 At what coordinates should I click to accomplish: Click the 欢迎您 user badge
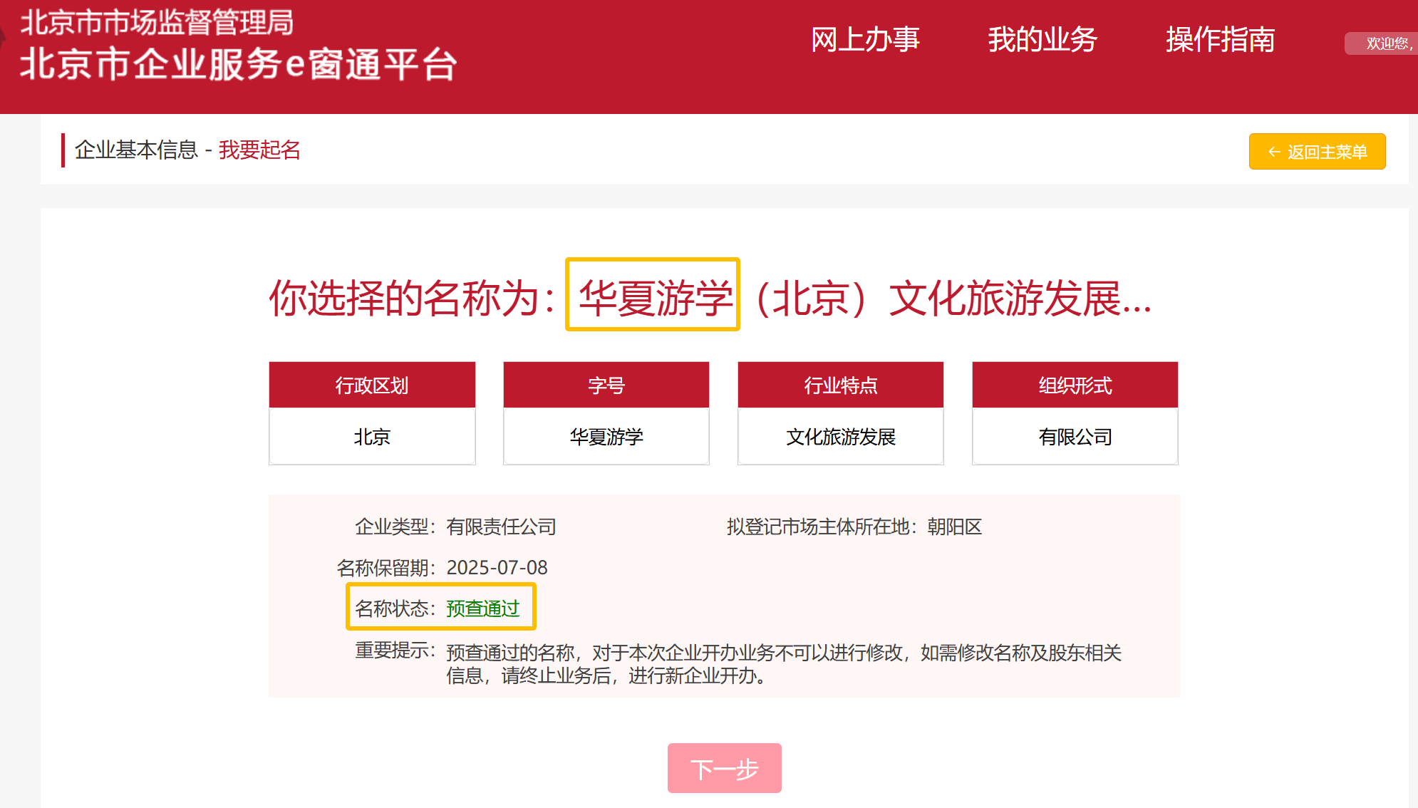tap(1382, 43)
